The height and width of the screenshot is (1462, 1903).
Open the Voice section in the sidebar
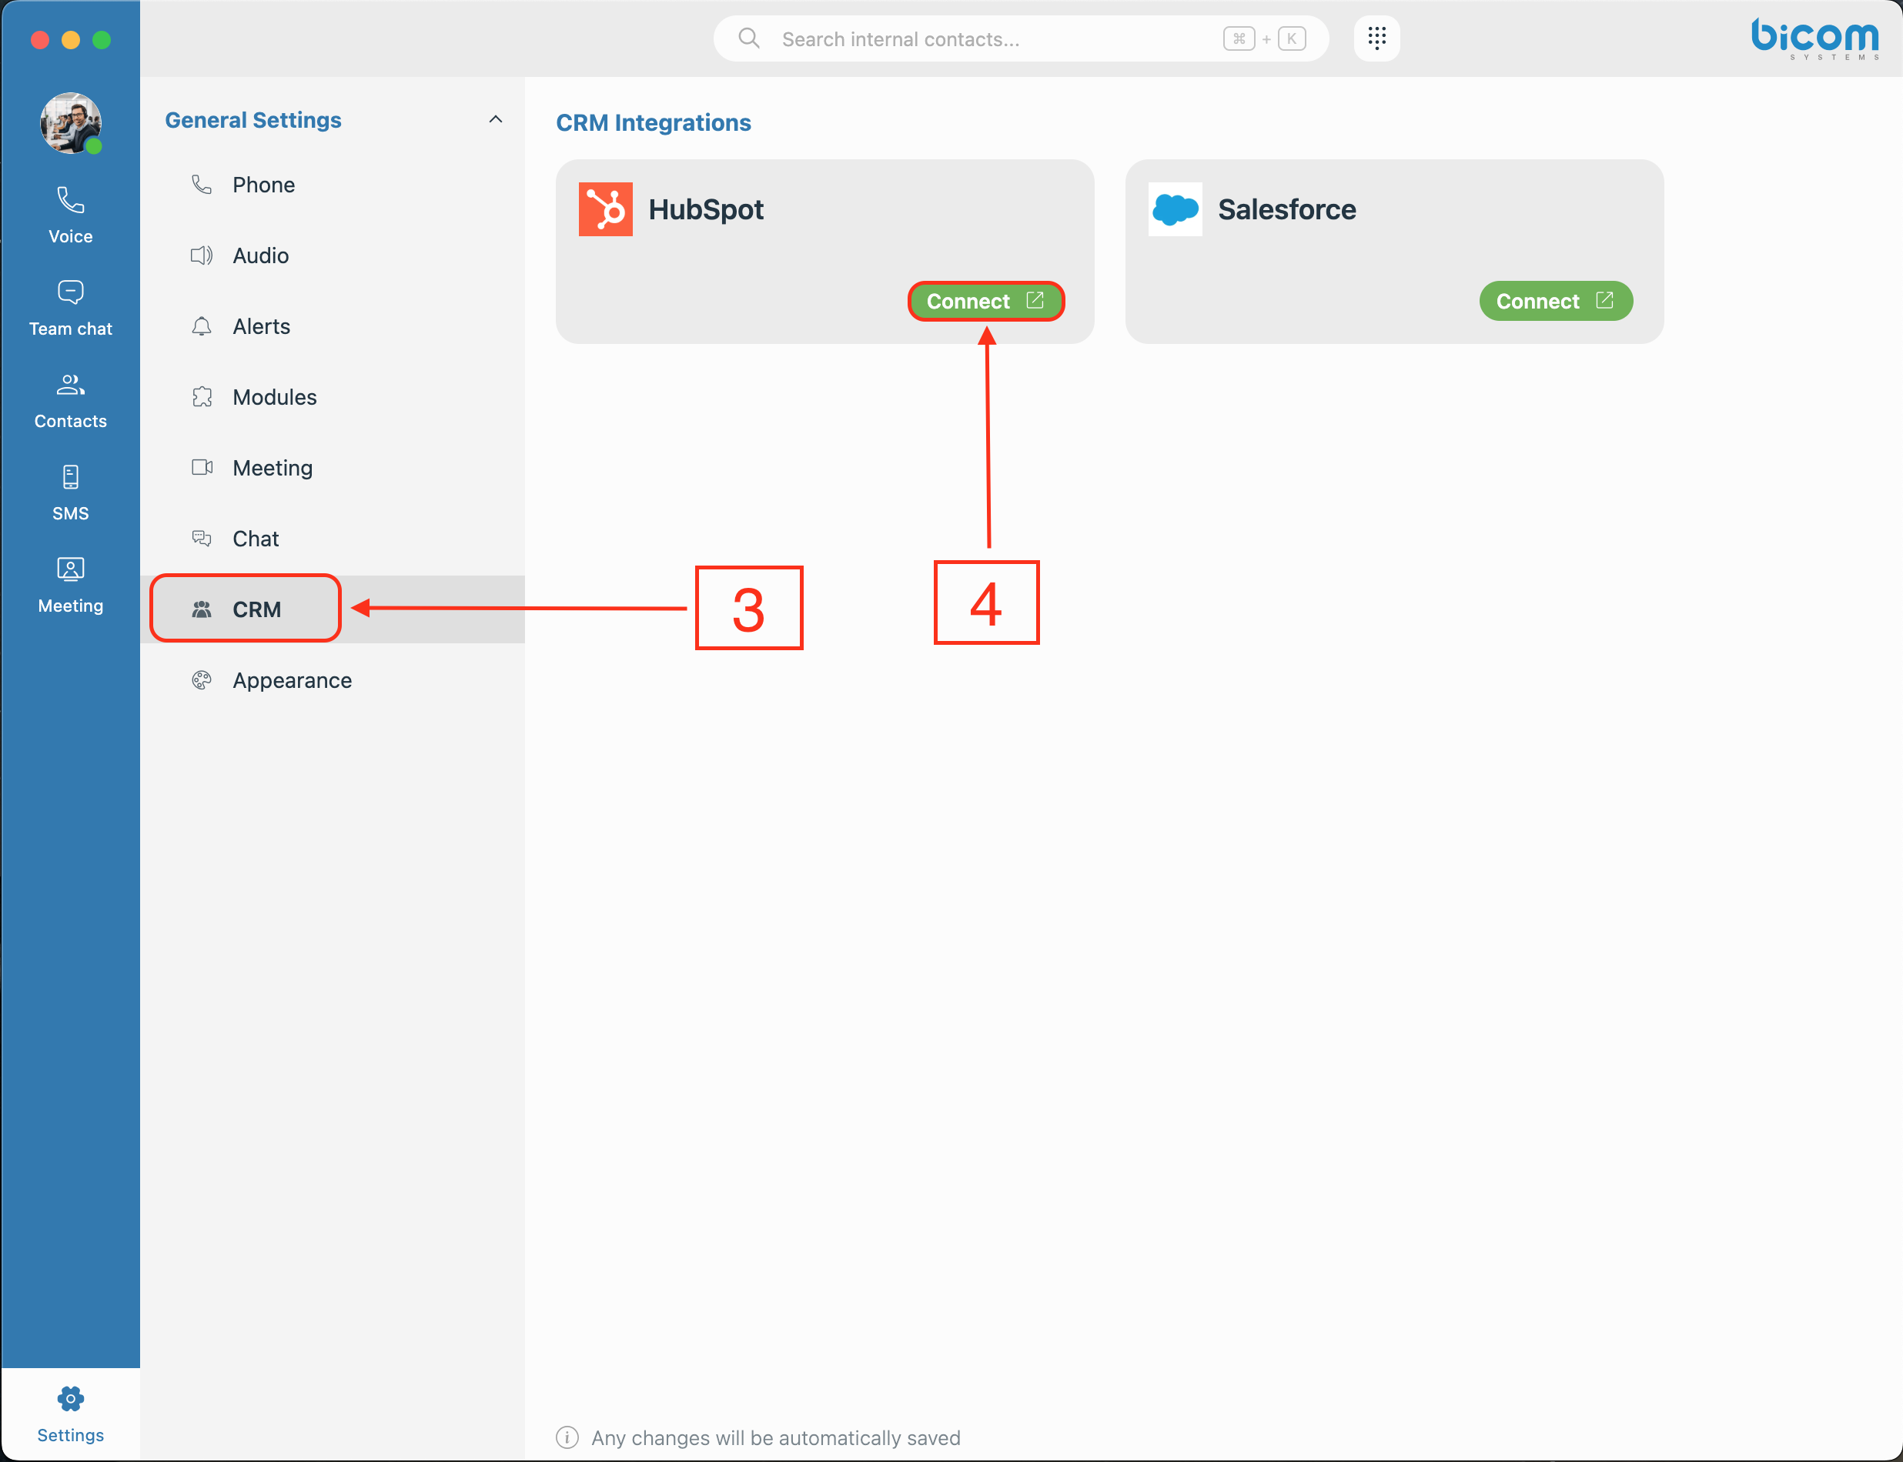pos(71,215)
